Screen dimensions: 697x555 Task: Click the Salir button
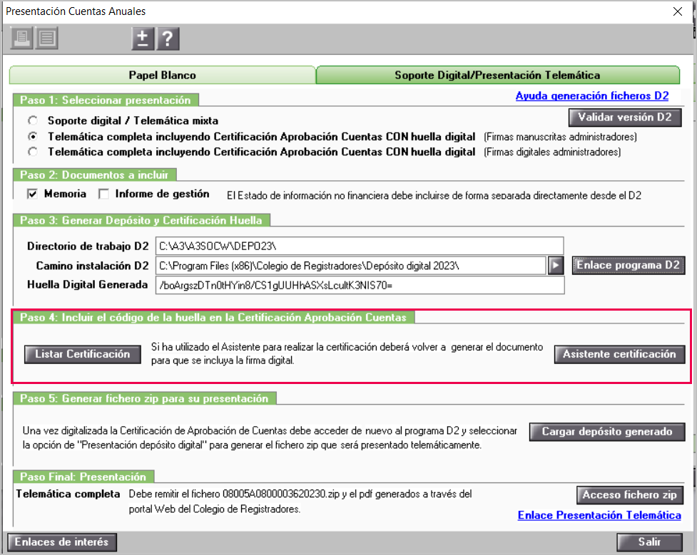649,542
